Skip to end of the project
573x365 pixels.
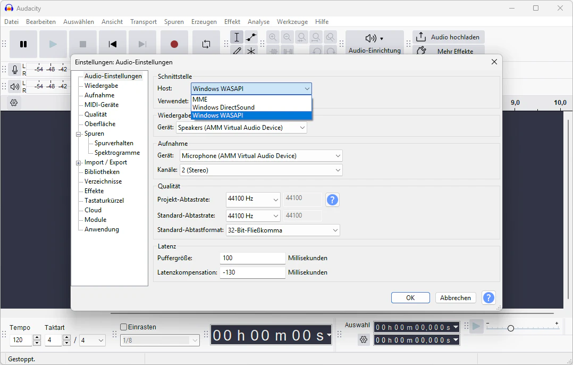(142, 44)
